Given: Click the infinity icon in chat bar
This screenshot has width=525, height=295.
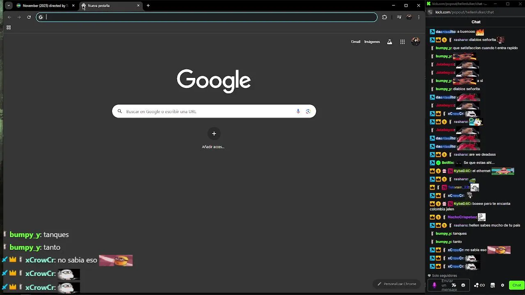Looking at the screenshot, I should (x=482, y=285).
